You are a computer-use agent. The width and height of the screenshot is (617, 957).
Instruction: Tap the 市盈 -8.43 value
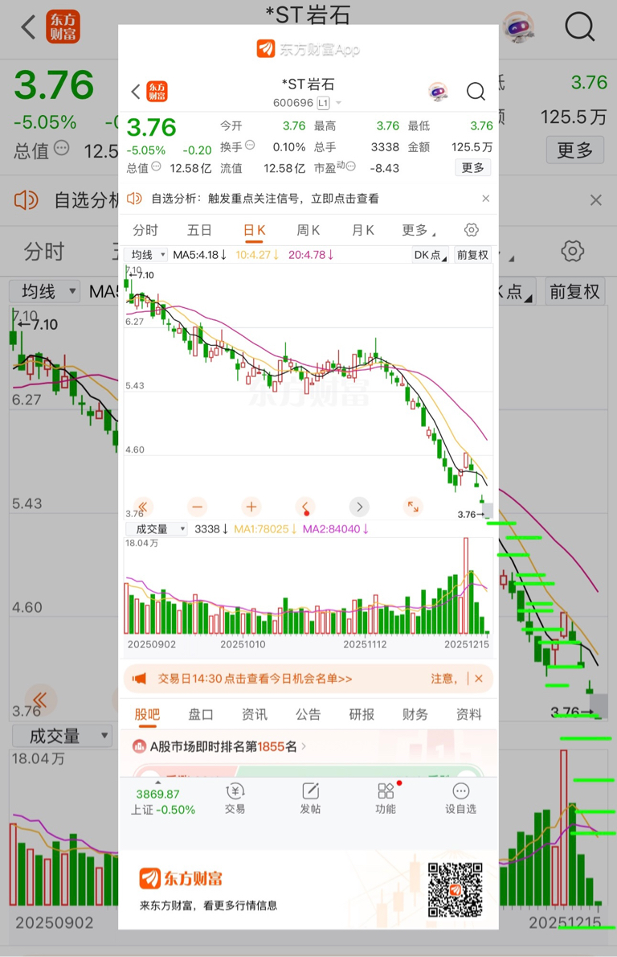click(385, 168)
